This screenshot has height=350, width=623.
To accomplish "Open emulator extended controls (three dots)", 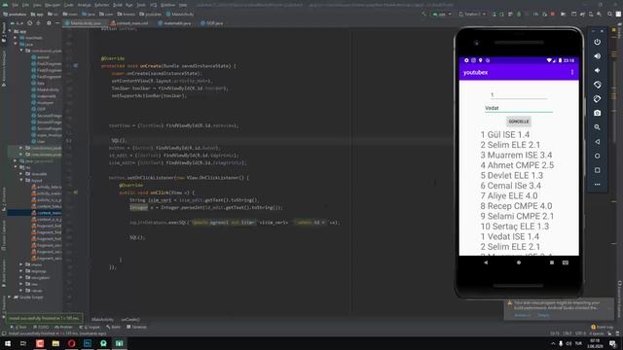I will [597, 185].
